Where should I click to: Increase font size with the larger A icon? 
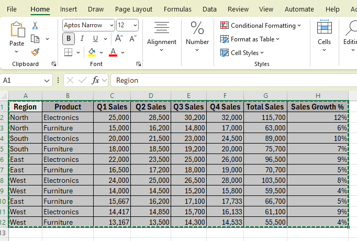(x=119, y=39)
